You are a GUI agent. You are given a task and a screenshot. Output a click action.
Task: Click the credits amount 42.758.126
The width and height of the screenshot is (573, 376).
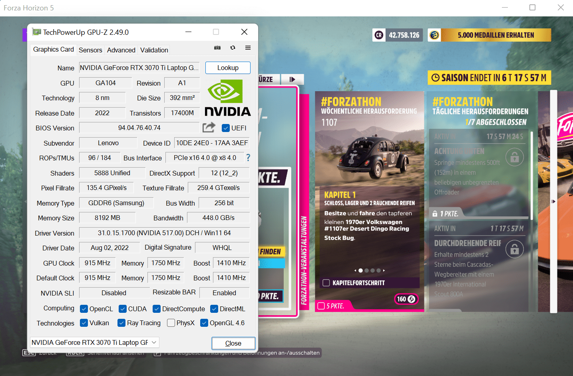[404, 35]
